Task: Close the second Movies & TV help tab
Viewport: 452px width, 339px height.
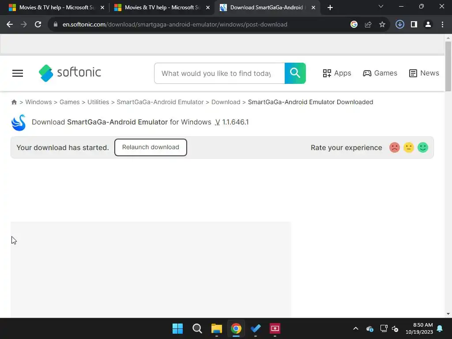Action: point(208,8)
